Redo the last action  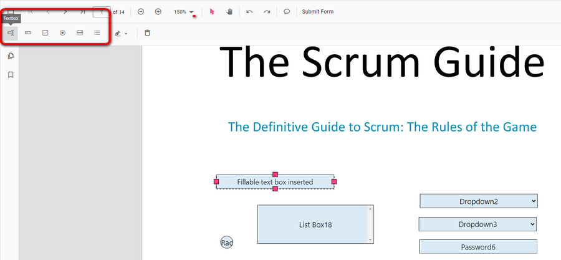267,11
